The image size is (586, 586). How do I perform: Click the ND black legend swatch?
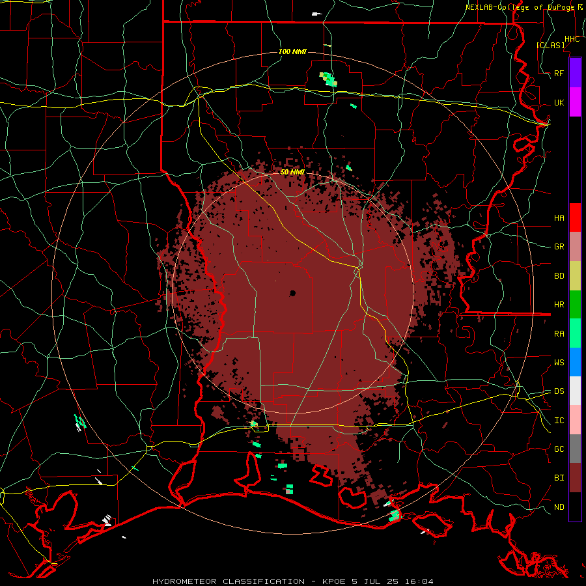click(575, 507)
